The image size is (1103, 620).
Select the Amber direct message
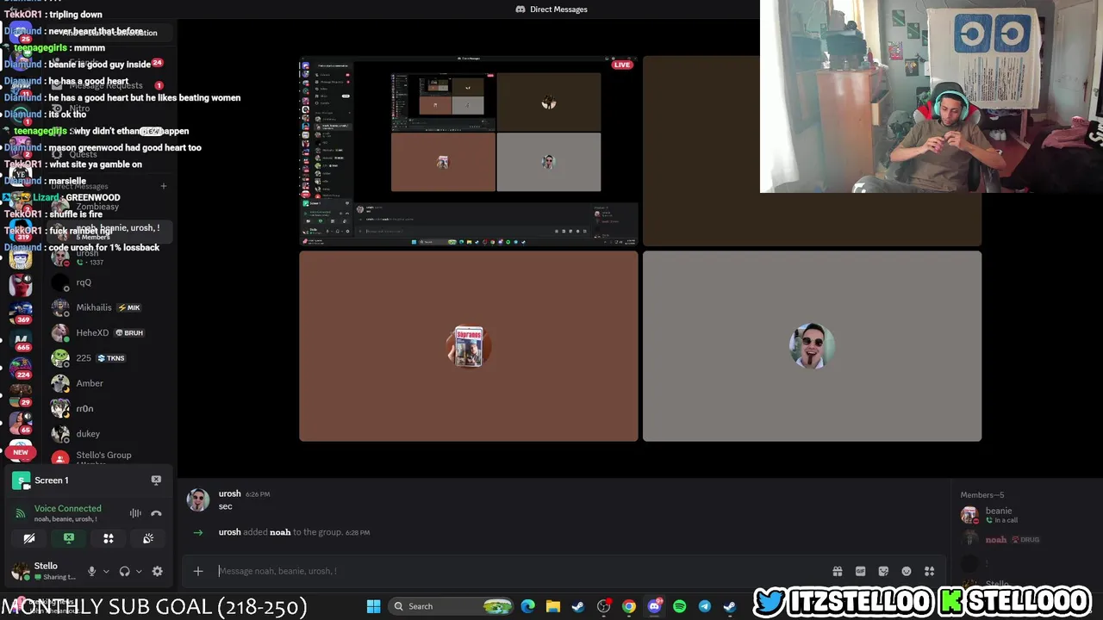[x=108, y=383]
